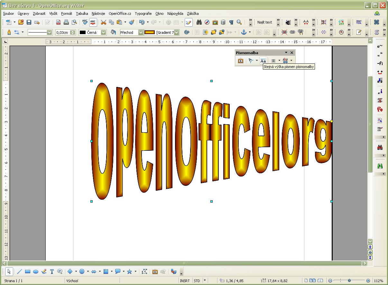The image size is (388, 285).
Task: Open the area fill bucket dialog
Action: (x=113, y=32)
